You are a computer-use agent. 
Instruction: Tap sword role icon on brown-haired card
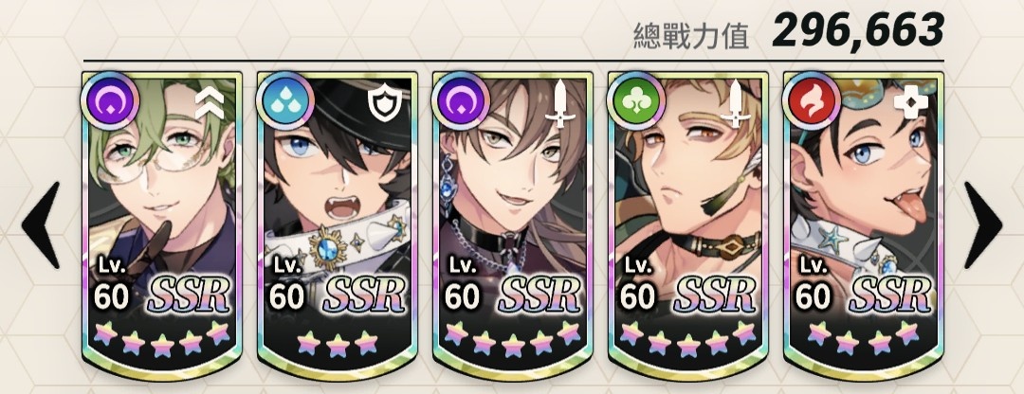click(x=560, y=104)
